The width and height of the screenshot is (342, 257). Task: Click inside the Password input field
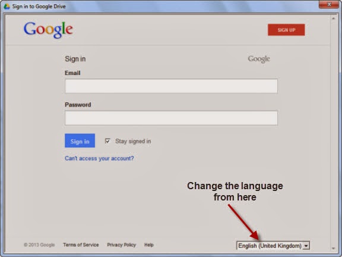(171, 118)
